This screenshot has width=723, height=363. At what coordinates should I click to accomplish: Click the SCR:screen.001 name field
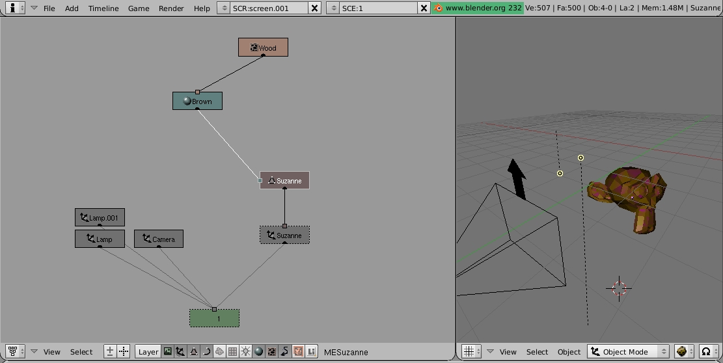point(269,8)
